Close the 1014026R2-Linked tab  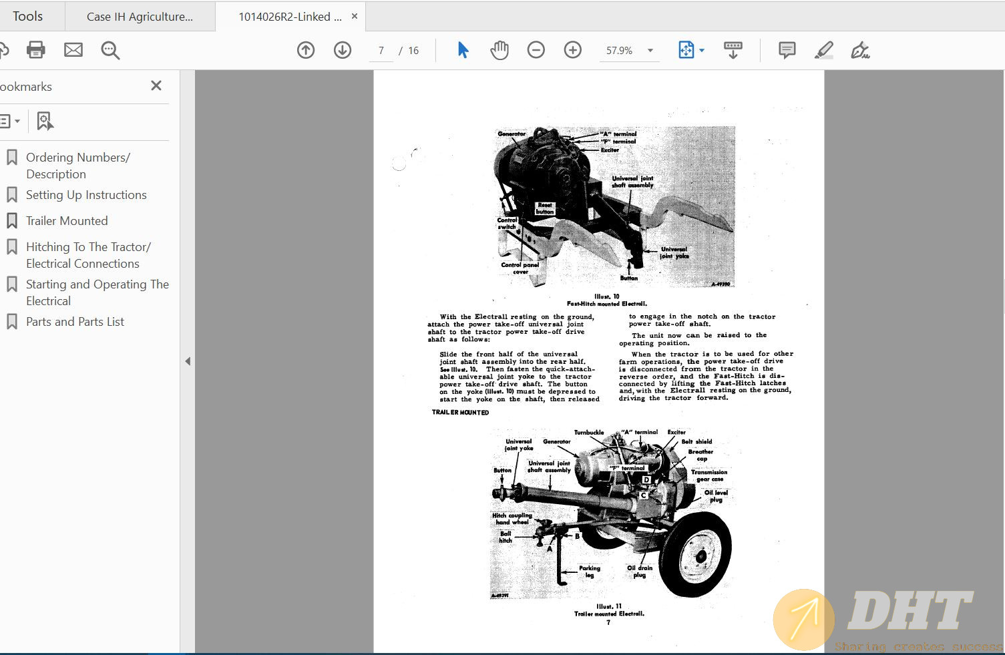[x=355, y=16]
